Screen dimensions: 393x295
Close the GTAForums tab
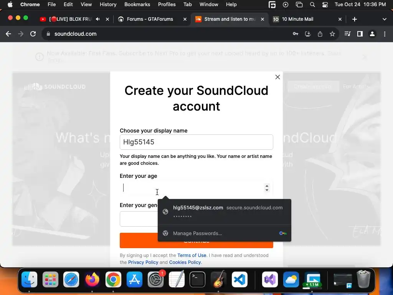[185, 19]
